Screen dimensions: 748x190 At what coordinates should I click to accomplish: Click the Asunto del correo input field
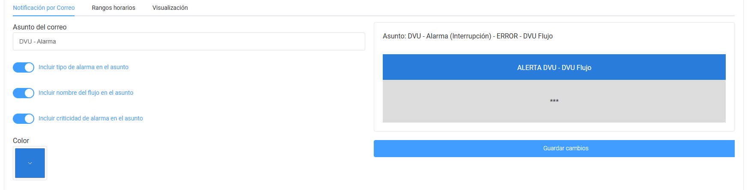pyautogui.click(x=189, y=41)
